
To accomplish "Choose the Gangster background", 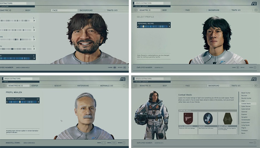I will click(244, 117).
